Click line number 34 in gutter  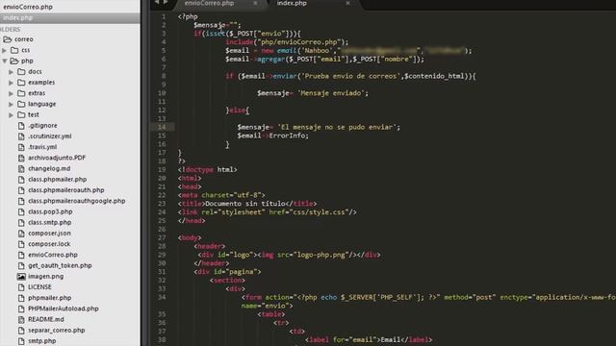(162, 297)
